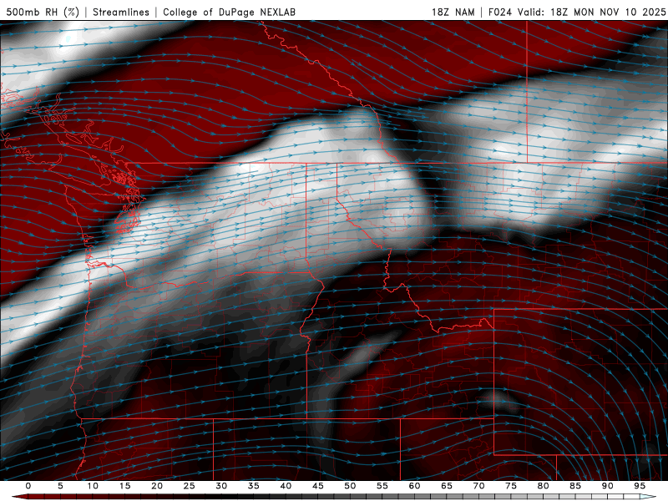Select the 5 label on color scale
Screen dimensions: 668x501
60,486
